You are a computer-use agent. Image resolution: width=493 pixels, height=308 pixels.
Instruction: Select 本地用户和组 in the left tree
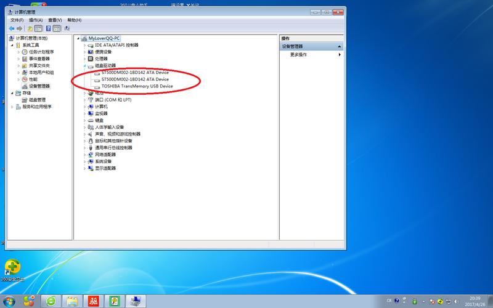(x=41, y=72)
